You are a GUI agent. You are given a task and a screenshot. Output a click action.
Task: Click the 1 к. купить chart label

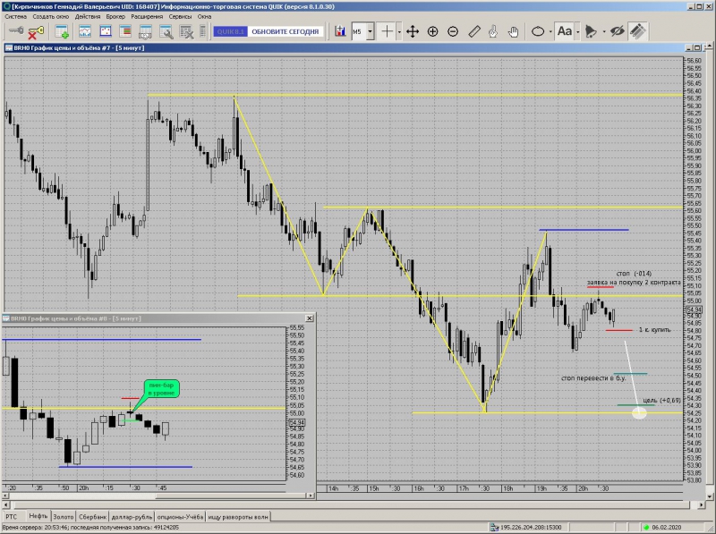click(x=655, y=329)
